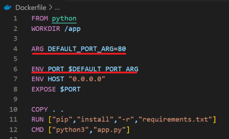Place cursor on FROM keyword
The width and height of the screenshot is (229, 139).
40,19
